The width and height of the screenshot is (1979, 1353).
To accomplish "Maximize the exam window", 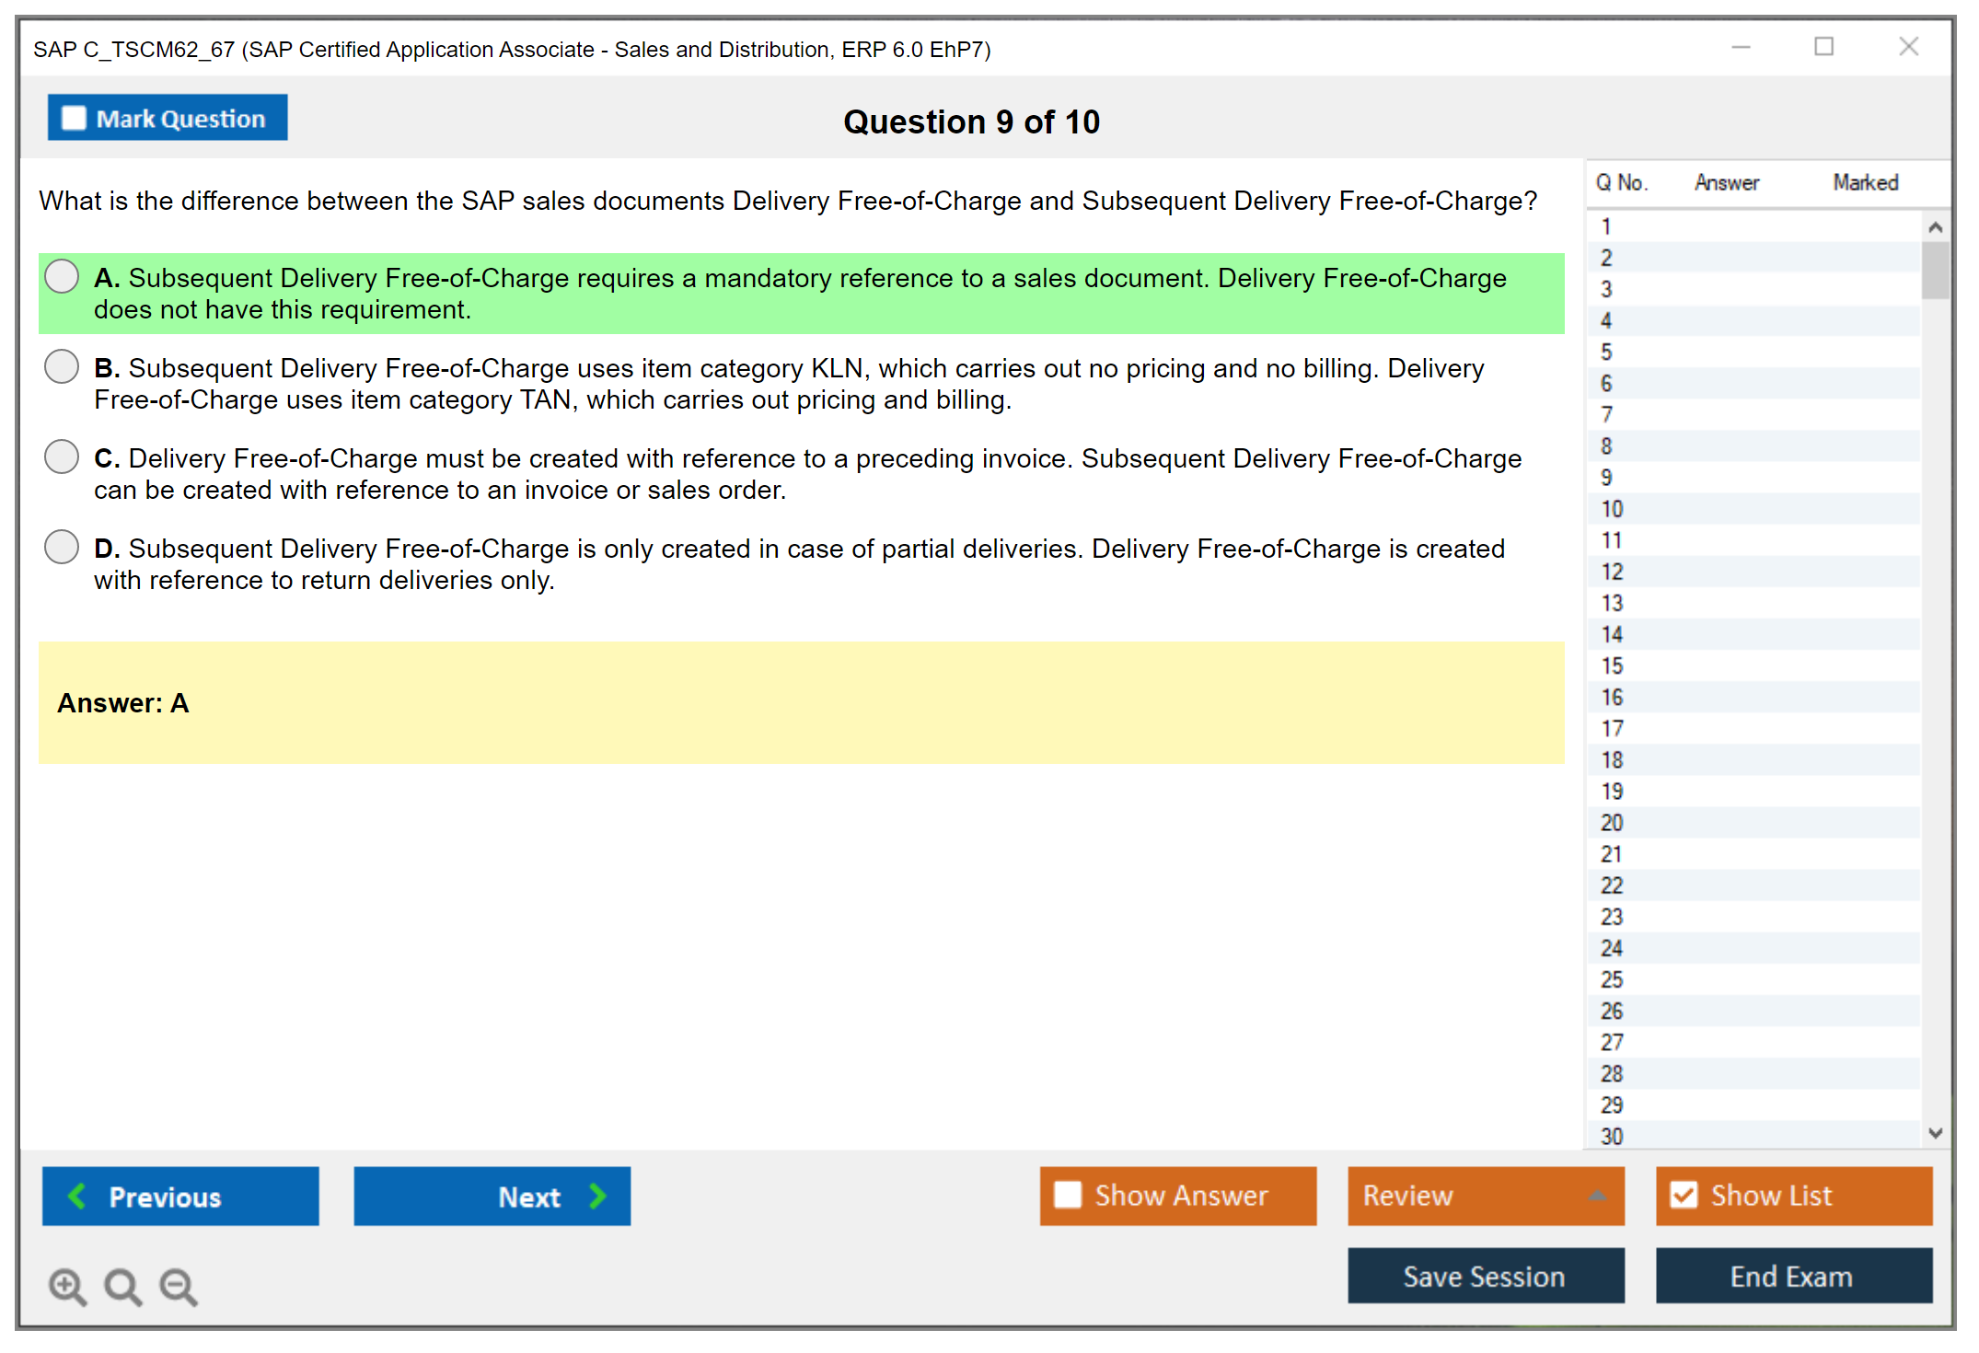I will pyautogui.click(x=1823, y=47).
